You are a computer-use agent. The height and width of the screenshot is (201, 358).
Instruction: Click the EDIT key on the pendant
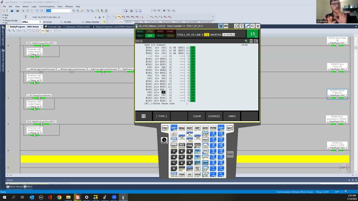tap(197, 128)
